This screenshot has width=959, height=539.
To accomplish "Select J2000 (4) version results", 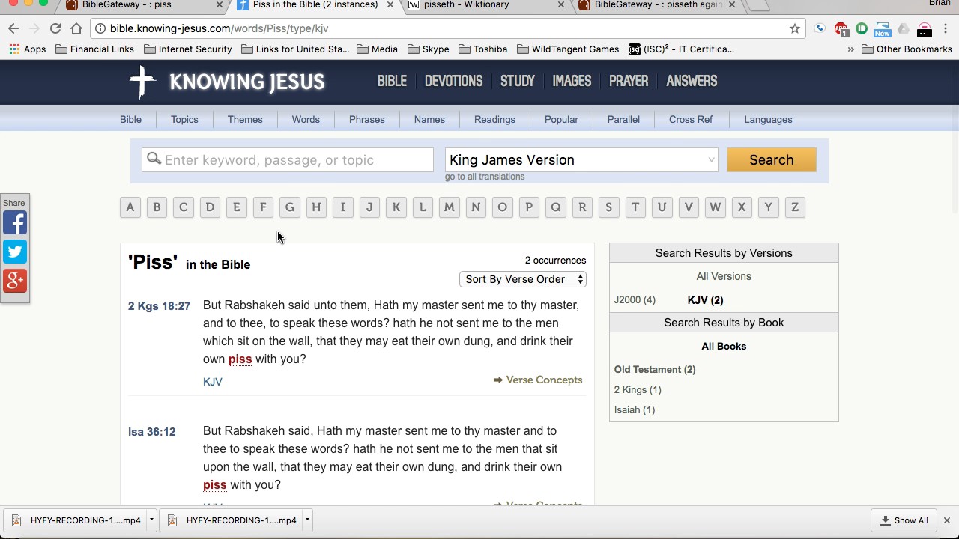I will [x=635, y=299].
